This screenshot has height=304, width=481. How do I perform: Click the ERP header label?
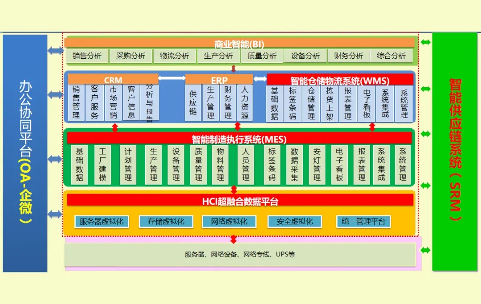point(219,80)
